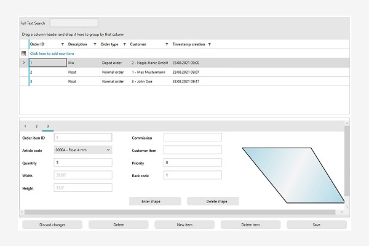Click the row indicator arrow for order 1
This screenshot has width=369, height=246.
tap(24, 63)
